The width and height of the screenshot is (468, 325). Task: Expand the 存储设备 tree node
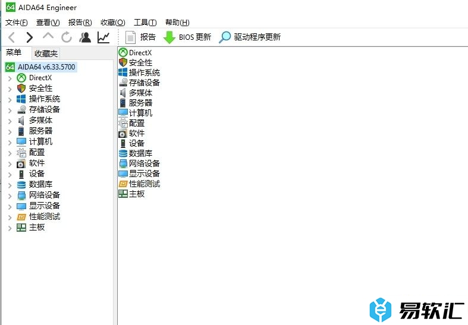pyautogui.click(x=10, y=111)
